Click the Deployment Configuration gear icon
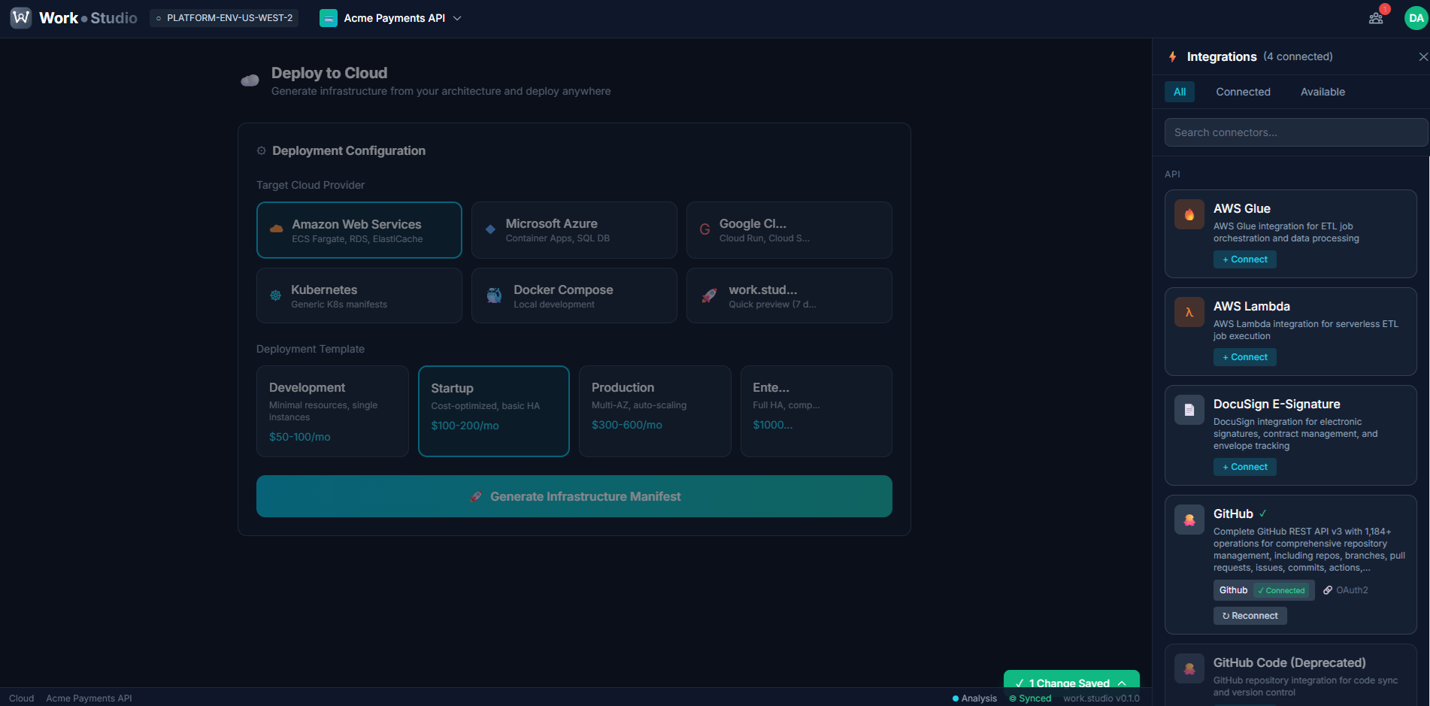 [x=262, y=150]
